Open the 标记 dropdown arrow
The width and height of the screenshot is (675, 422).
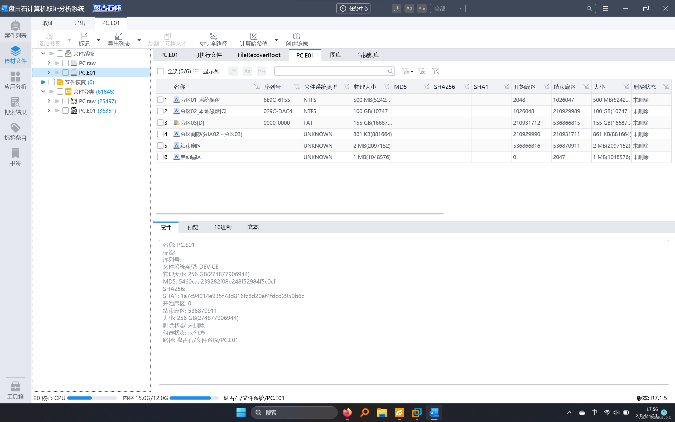click(98, 40)
